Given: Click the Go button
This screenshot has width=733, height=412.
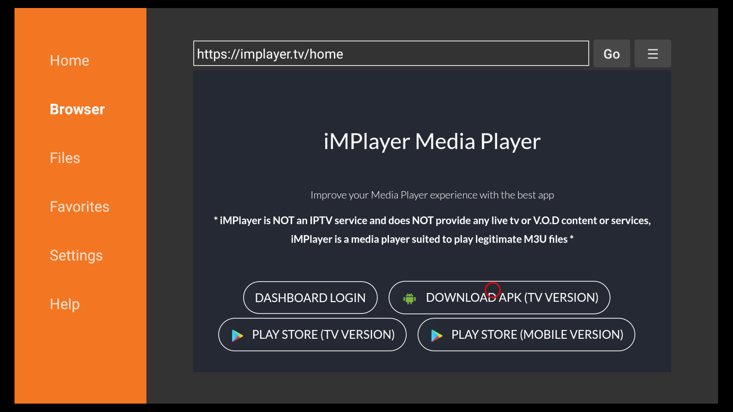Looking at the screenshot, I should [612, 54].
